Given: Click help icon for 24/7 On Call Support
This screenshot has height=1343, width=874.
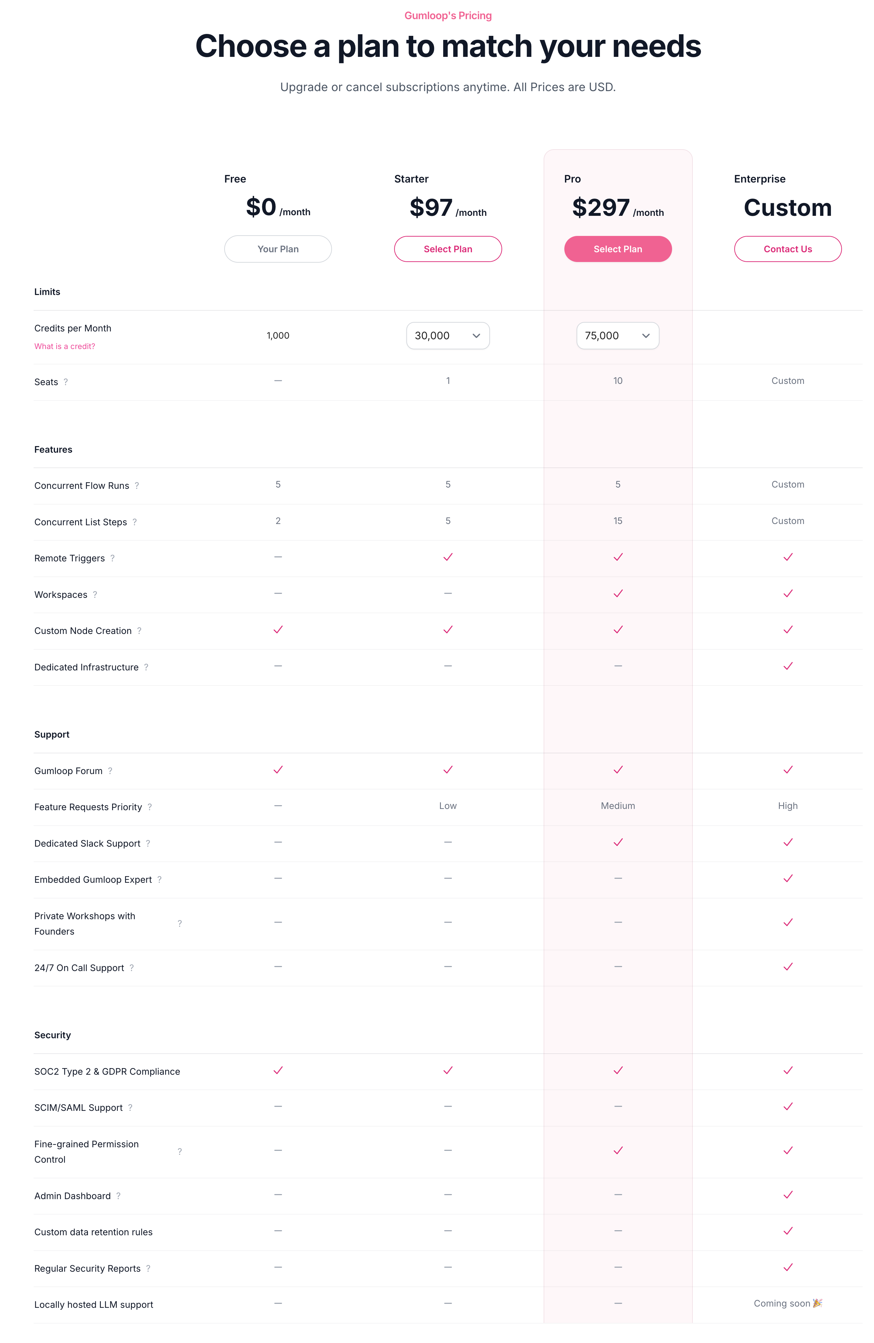Looking at the screenshot, I should (132, 968).
